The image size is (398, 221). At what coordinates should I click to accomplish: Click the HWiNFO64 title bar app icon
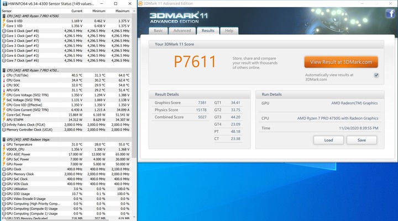tap(4, 3)
